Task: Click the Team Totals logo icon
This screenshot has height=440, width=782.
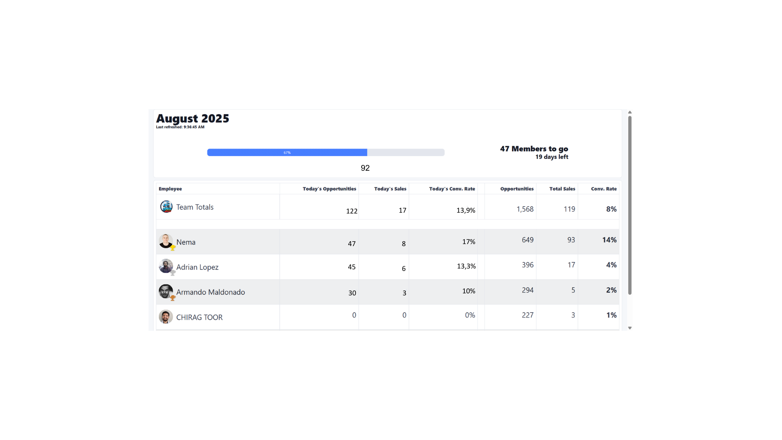Action: point(166,207)
